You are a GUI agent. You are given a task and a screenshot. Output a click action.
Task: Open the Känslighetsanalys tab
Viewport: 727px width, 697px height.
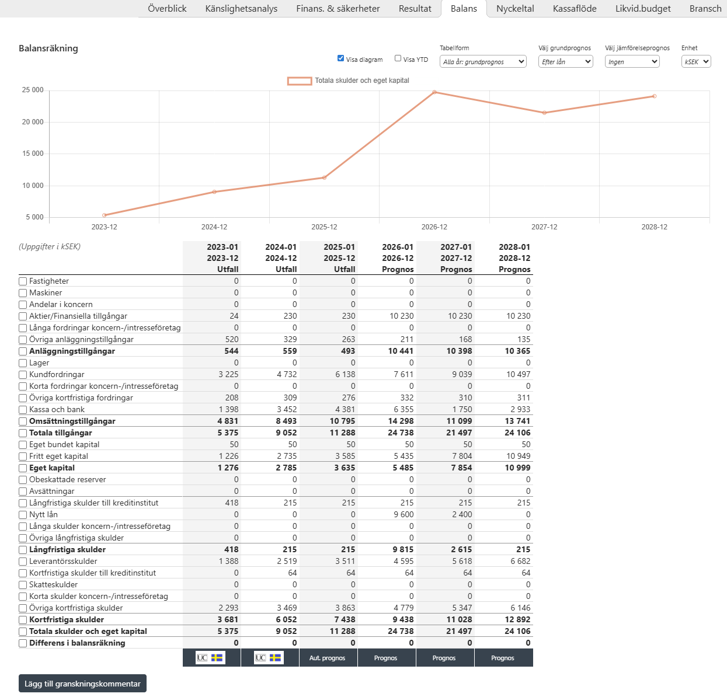pos(241,9)
